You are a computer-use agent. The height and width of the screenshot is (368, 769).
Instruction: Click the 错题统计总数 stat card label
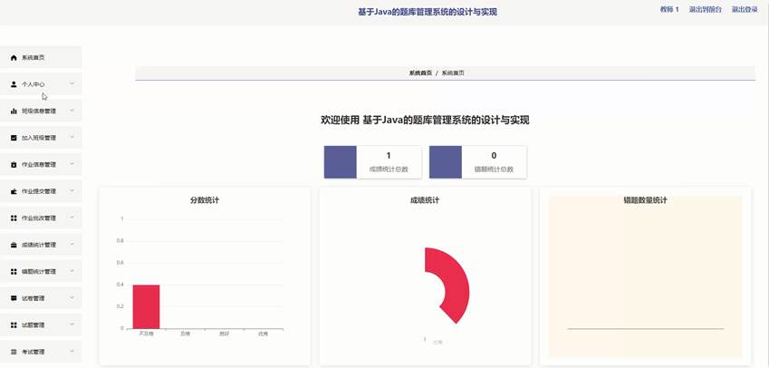[x=494, y=169]
